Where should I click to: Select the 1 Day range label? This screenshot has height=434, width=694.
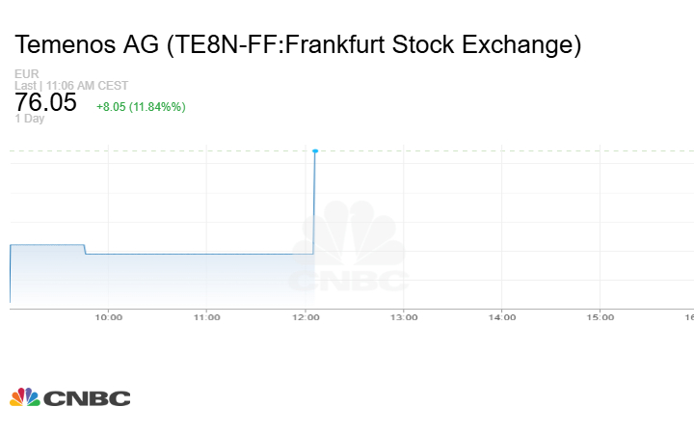coord(30,119)
